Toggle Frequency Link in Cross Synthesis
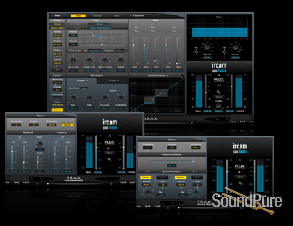This screenshot has height=226, width=293. pos(62,139)
